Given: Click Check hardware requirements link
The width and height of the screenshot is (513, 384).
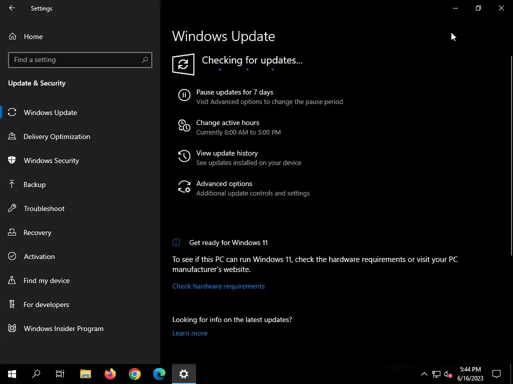Looking at the screenshot, I should point(218,286).
